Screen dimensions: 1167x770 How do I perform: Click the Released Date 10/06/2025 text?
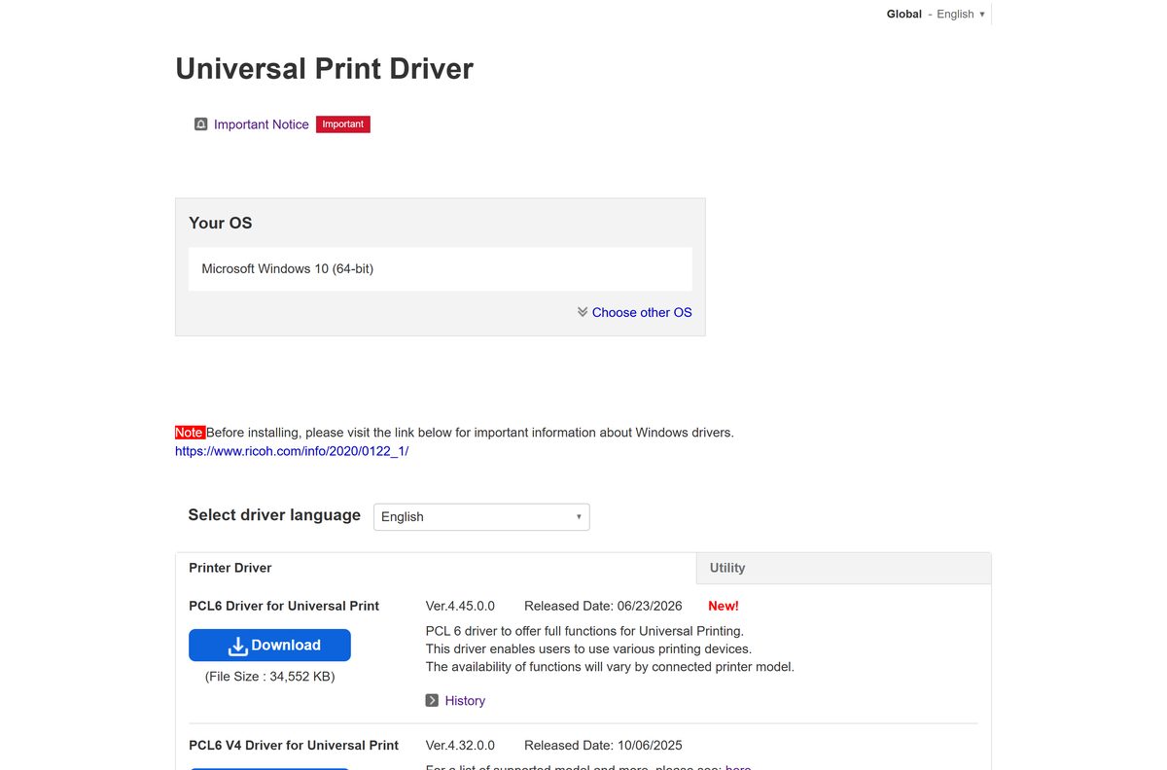pyautogui.click(x=603, y=746)
